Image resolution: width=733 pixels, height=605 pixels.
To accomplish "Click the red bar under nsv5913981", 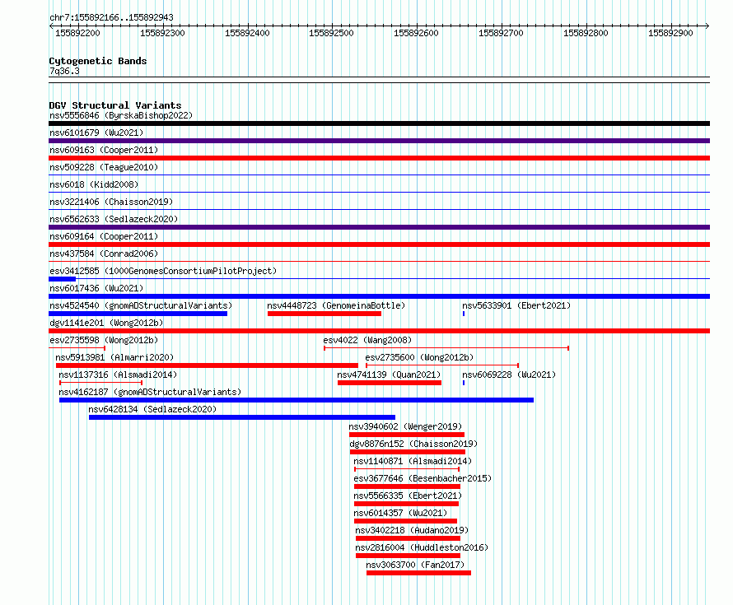I will coord(207,365).
